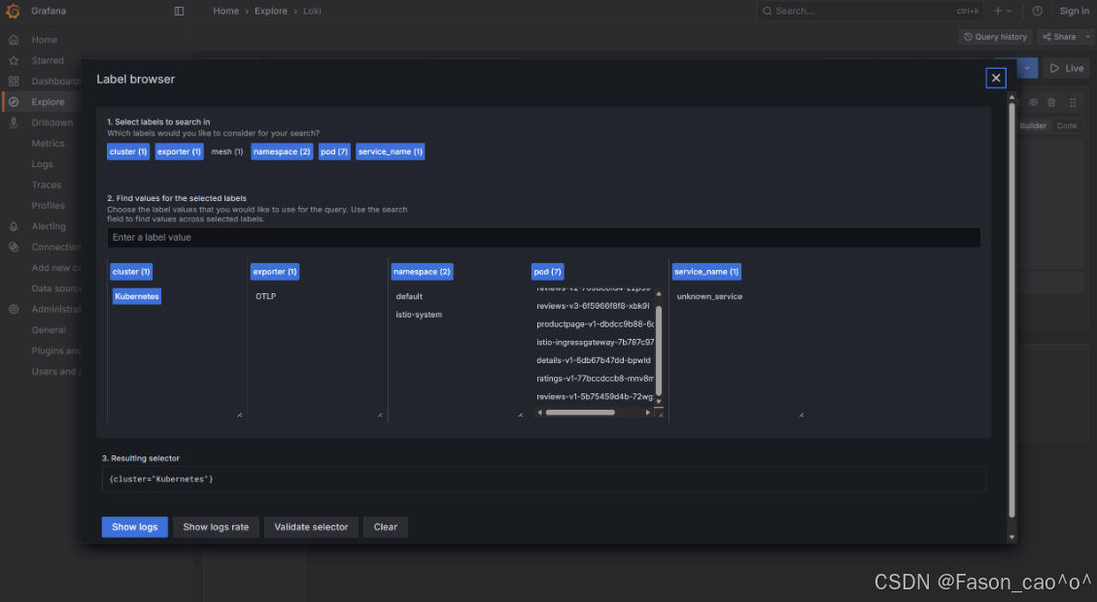Click the Alerting bell icon

coord(14,226)
